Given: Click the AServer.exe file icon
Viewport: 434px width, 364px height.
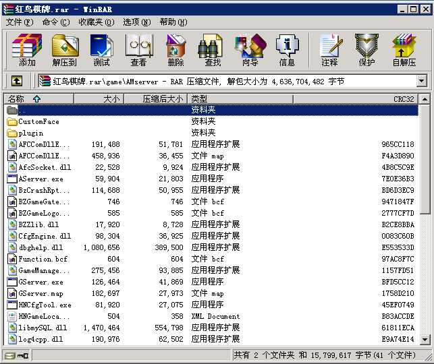Looking at the screenshot, I should 12,179.
